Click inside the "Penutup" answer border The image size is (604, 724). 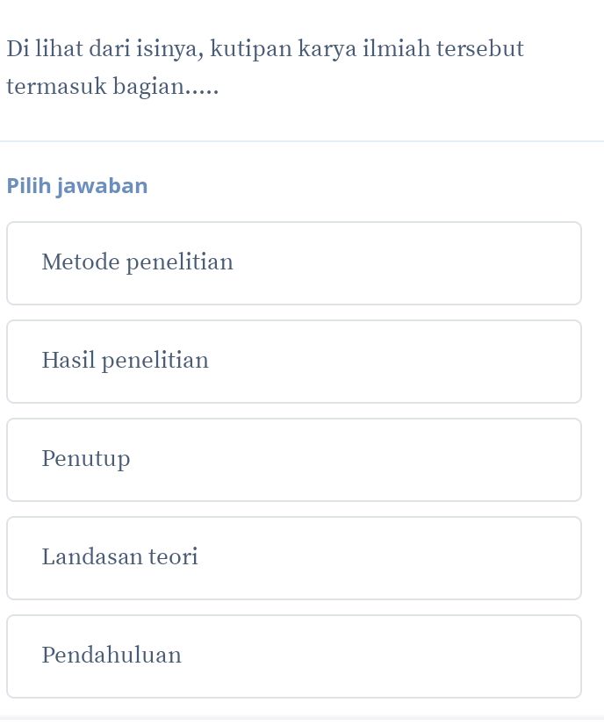(x=86, y=459)
